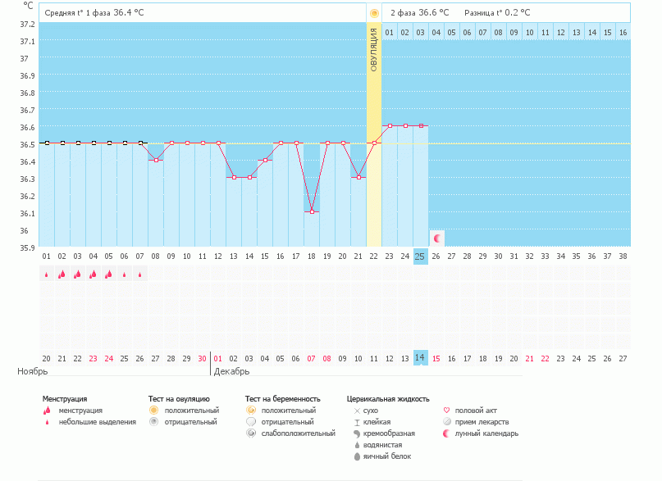
Task: Select the 36.4 temperature point on cycle day 08
Action: pos(156,160)
